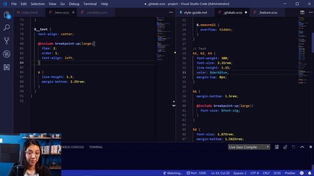Open notifications bell in status bar

[310, 173]
